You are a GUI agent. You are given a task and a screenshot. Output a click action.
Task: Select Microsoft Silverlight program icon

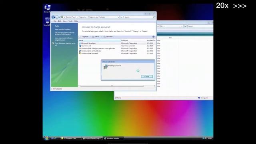coord(80,43)
